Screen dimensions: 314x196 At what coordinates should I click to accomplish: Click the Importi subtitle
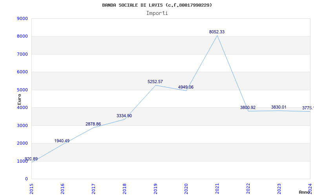[157, 13]
